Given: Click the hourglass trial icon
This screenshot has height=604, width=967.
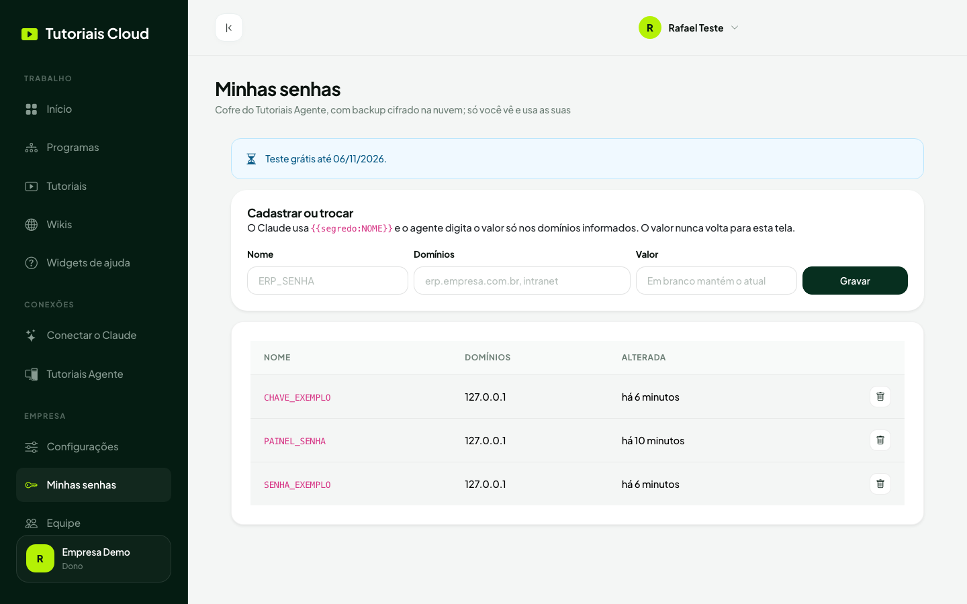Looking at the screenshot, I should [x=251, y=159].
